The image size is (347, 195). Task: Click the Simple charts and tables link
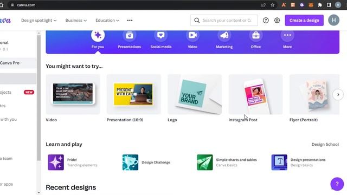pos(236,160)
